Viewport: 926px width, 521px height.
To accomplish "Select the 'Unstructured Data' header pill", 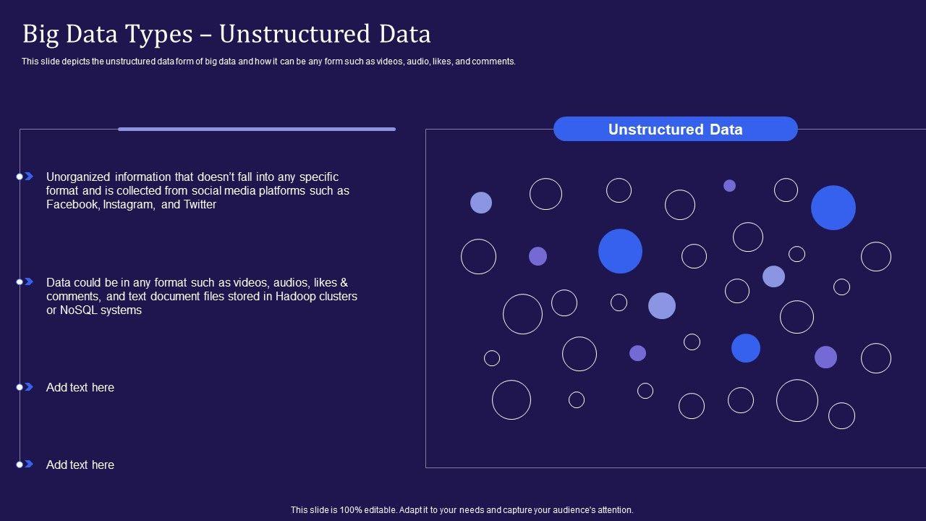I will pos(675,130).
